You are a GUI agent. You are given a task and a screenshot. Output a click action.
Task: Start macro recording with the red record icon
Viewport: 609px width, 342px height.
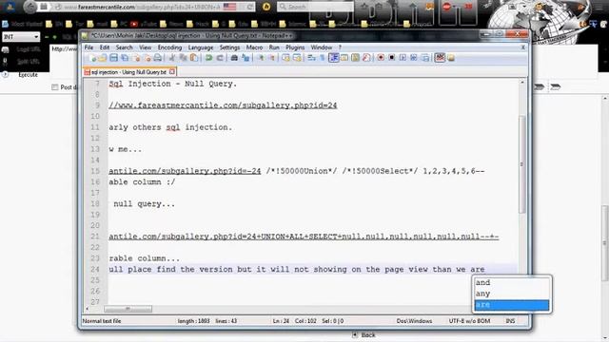coord(381,58)
